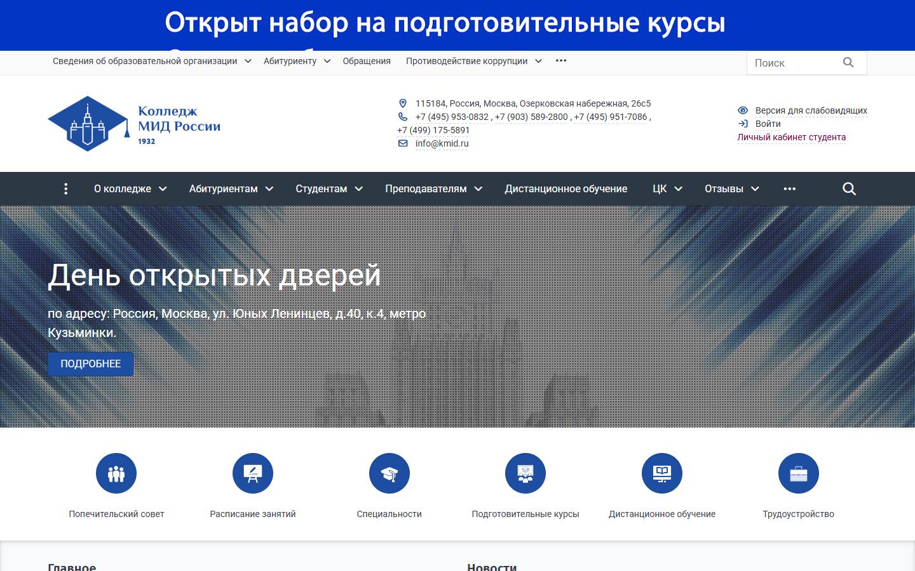Screen dimensions: 915x571
Task: Open the ellipsis more menu in top bar
Action: [561, 60]
